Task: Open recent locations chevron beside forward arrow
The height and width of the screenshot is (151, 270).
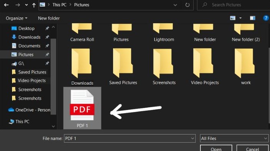Action: 27,5
